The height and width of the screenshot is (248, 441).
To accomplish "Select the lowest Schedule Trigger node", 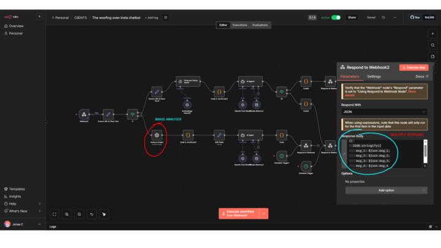I will (306, 166).
